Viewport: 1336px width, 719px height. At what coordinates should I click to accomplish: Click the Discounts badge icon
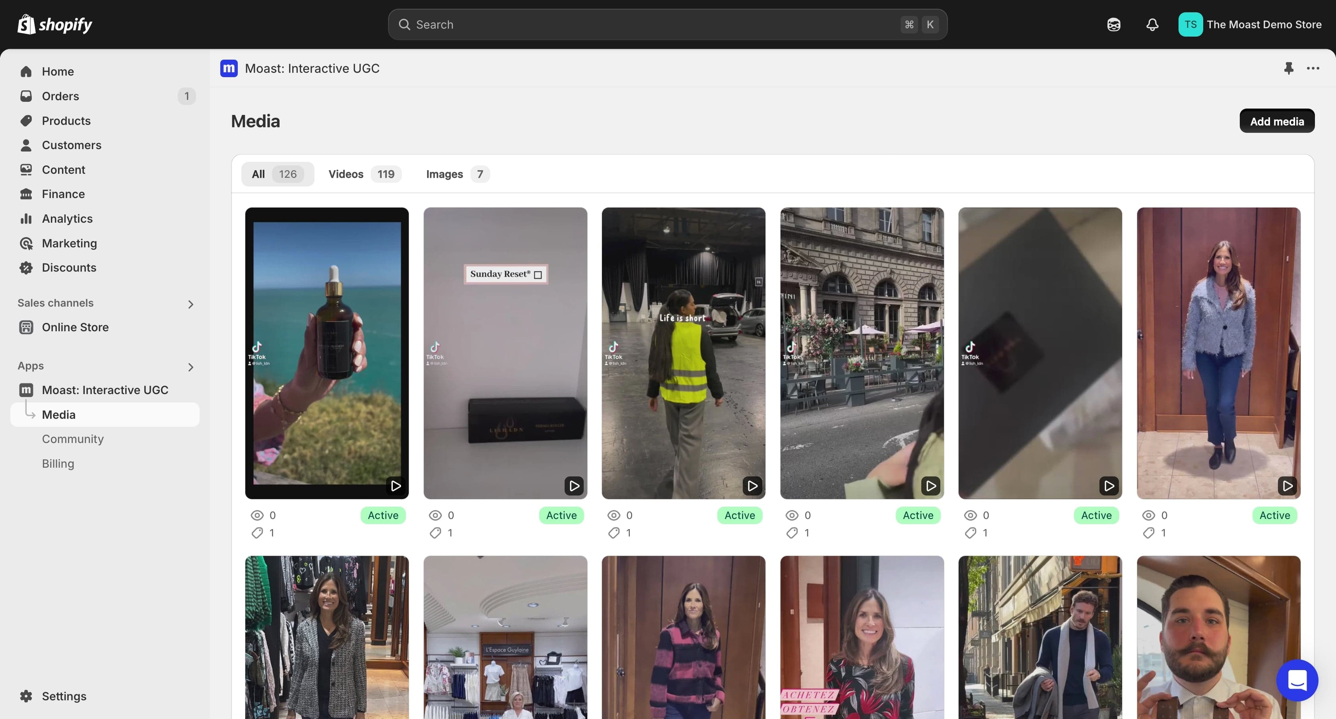coord(26,268)
